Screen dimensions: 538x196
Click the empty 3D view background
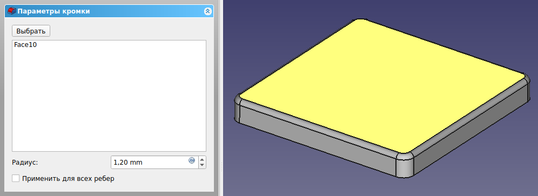click(480, 28)
